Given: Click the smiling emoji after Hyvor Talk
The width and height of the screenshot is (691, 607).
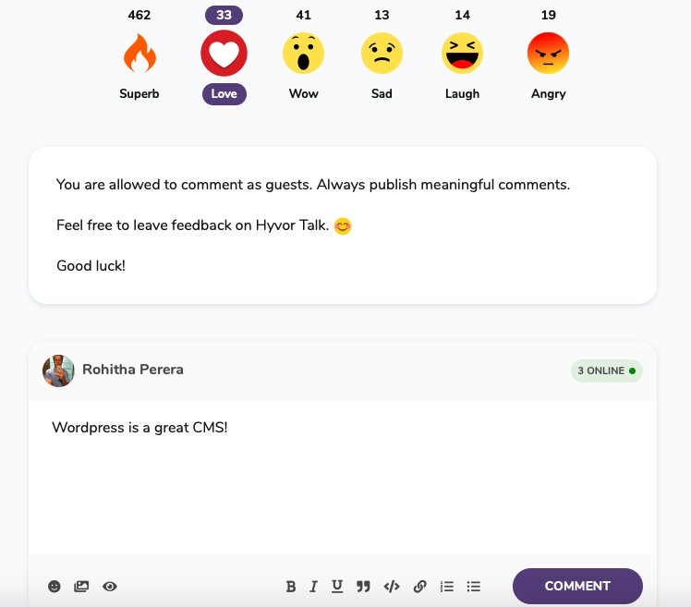Looking at the screenshot, I should point(343,226).
